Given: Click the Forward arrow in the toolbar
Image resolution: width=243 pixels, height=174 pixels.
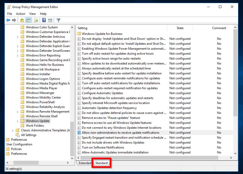Looking at the screenshot, I should tap(14, 20).
